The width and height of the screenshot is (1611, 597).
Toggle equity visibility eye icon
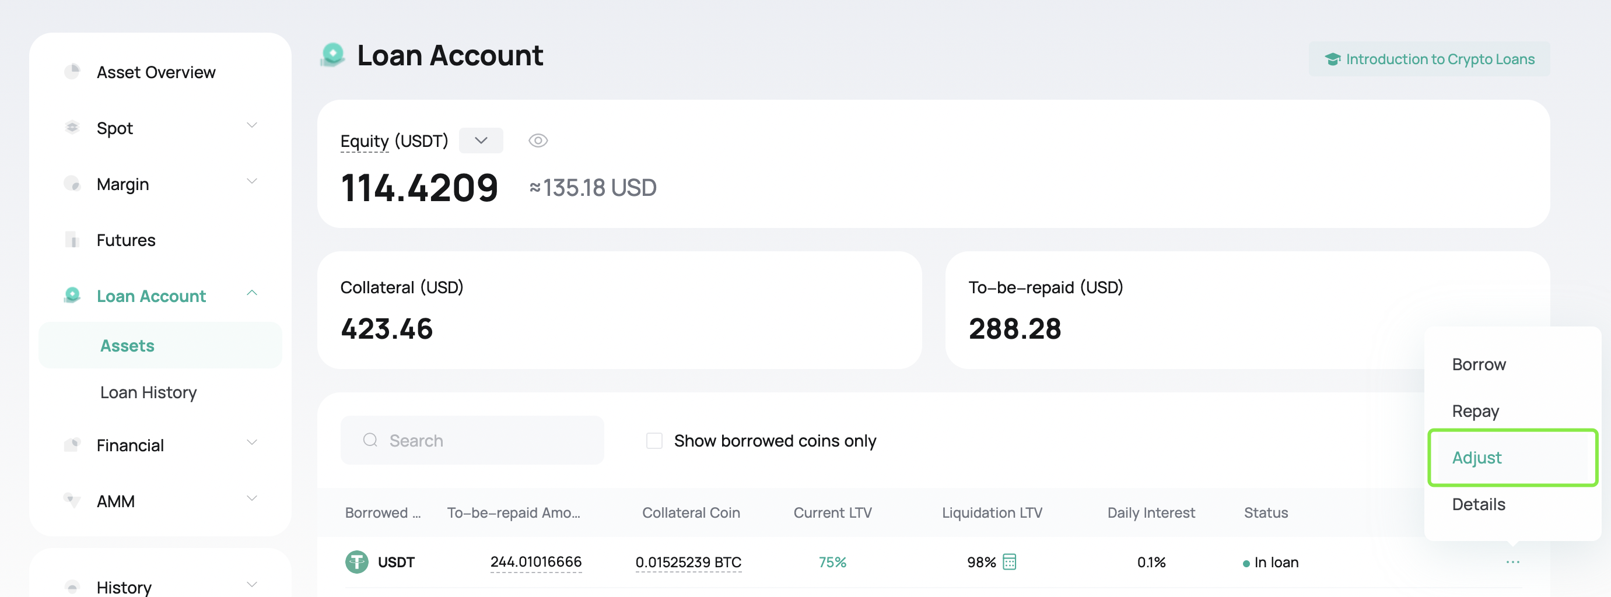[x=538, y=141]
